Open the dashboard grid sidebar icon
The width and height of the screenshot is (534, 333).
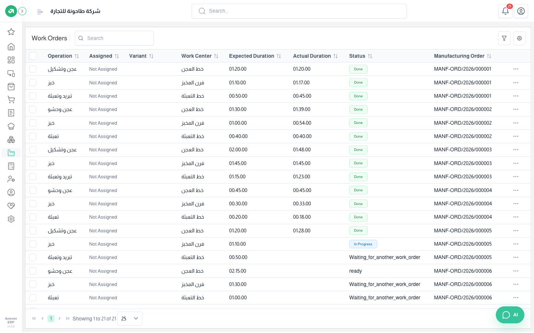click(11, 60)
